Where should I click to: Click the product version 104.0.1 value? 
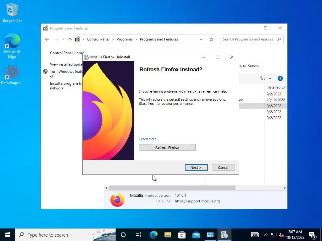[180, 195]
